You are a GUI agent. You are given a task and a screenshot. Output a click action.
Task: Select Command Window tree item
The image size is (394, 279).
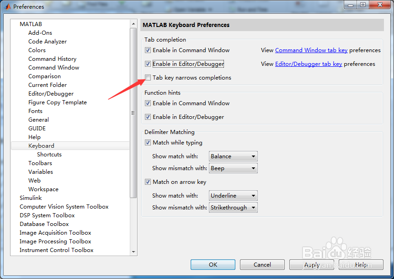click(54, 68)
